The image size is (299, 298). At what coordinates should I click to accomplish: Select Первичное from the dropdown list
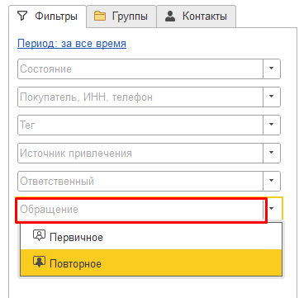click(151, 237)
